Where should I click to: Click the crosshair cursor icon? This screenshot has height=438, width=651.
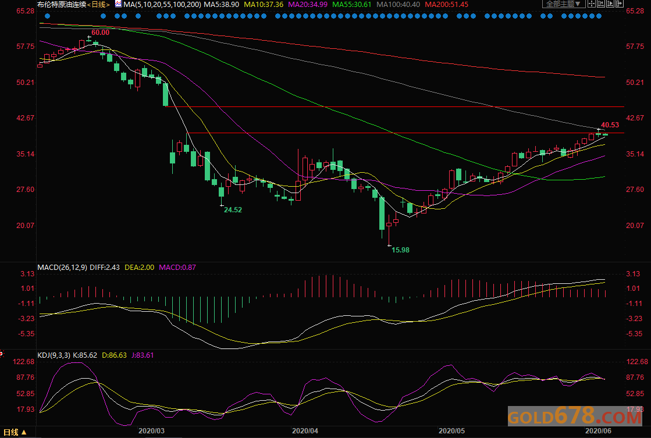[593, 4]
